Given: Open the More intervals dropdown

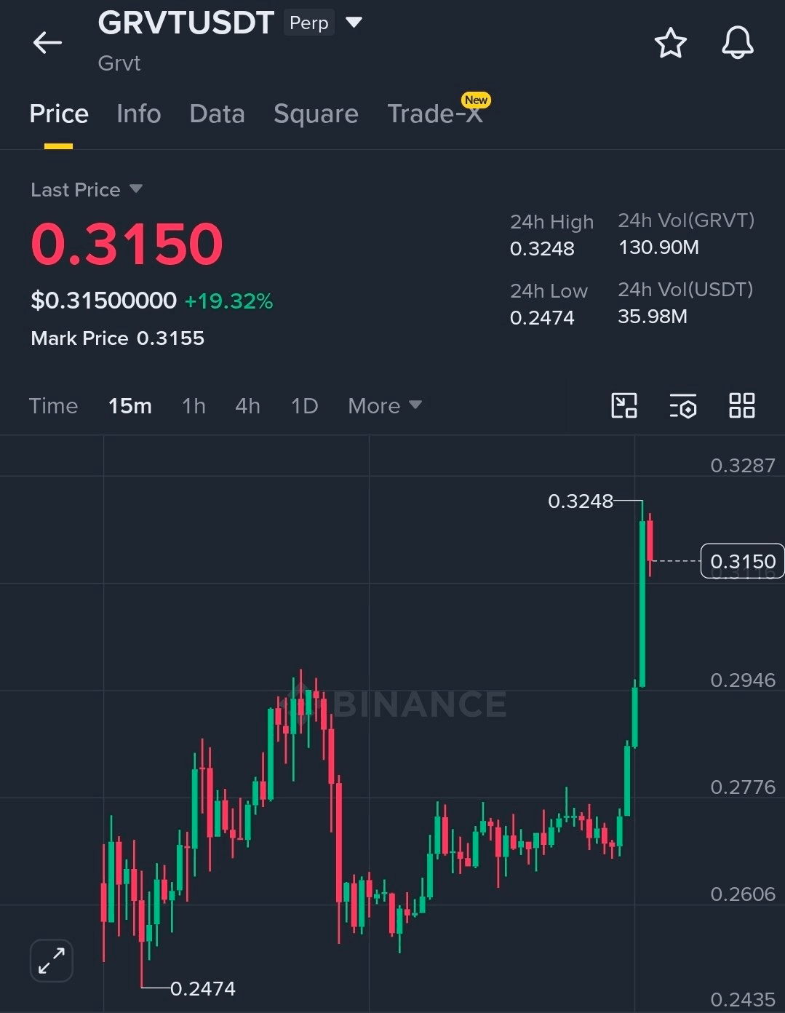Looking at the screenshot, I should 385,405.
